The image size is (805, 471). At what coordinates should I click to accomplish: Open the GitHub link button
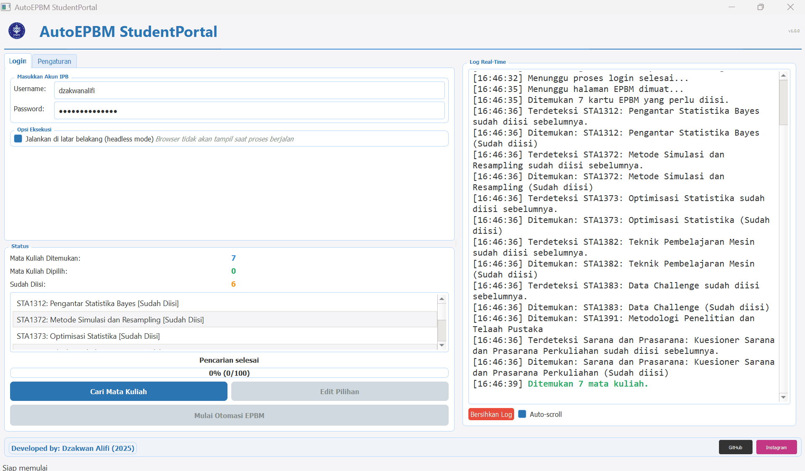click(735, 447)
